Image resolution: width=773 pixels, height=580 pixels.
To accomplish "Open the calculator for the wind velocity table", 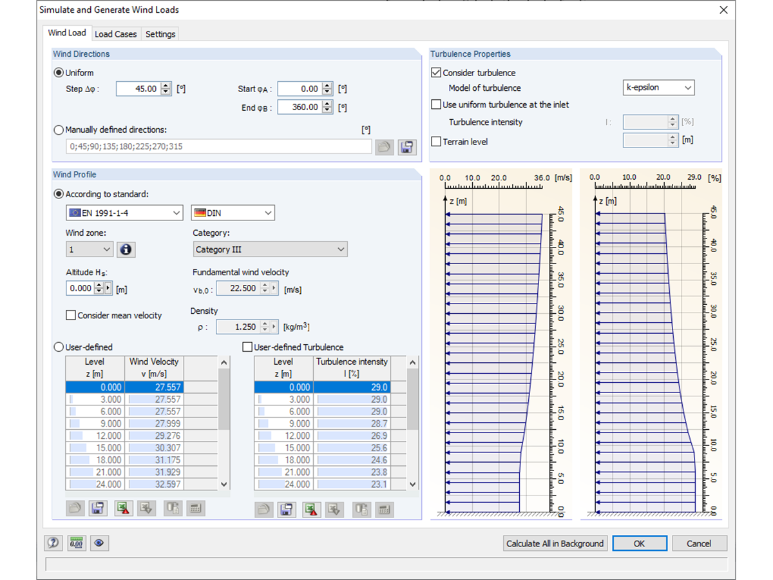I will click(x=196, y=508).
